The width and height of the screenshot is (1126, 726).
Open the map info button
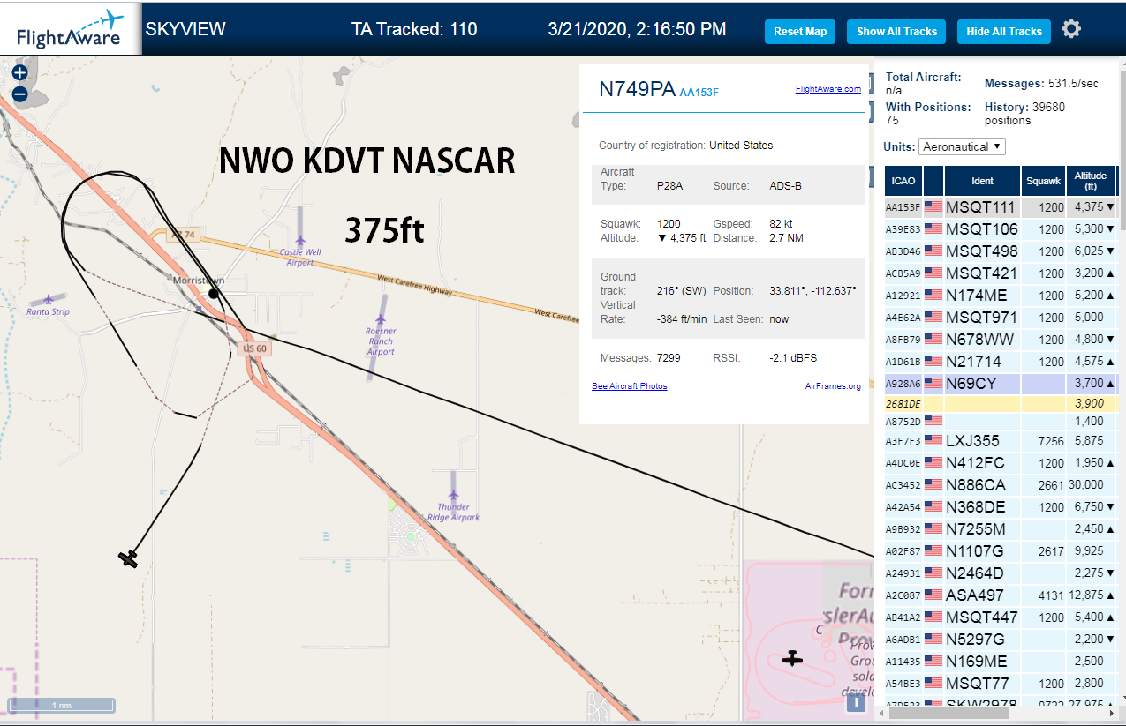click(x=856, y=702)
